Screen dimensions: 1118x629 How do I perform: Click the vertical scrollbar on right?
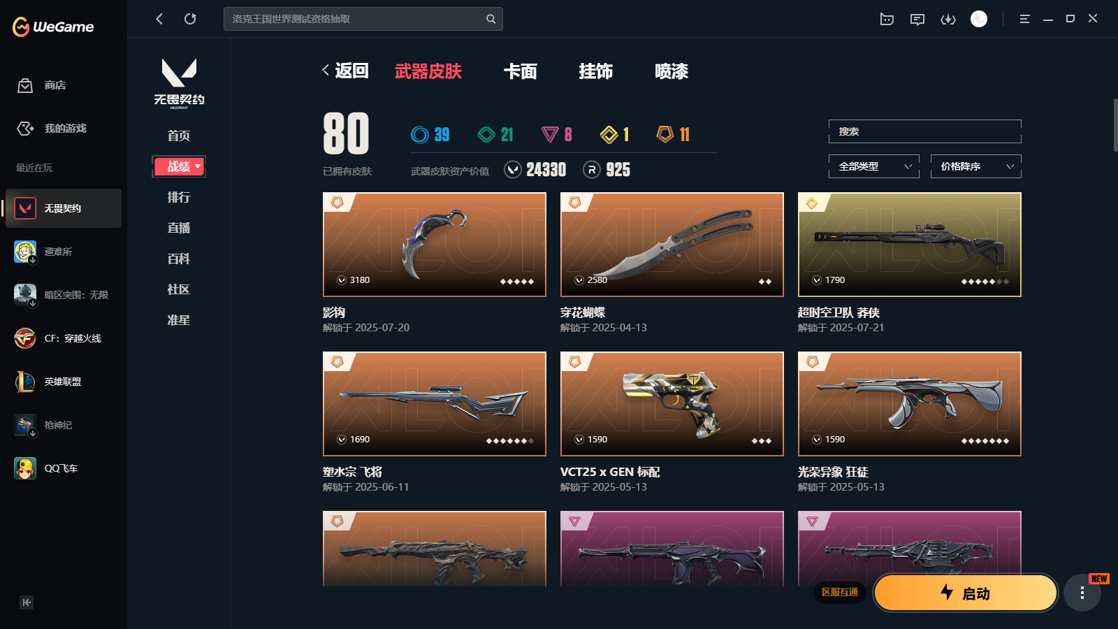[1115, 126]
